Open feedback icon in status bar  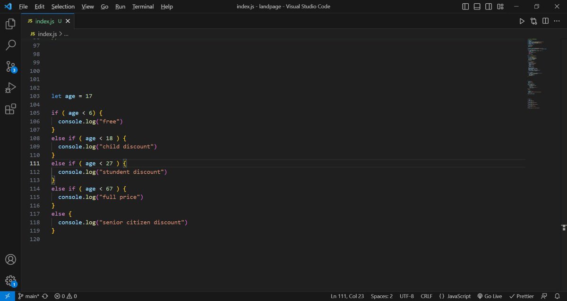pyautogui.click(x=544, y=296)
